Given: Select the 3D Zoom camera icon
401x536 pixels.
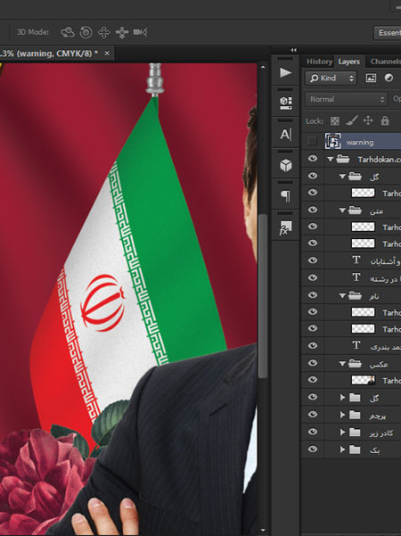Looking at the screenshot, I should tap(140, 32).
